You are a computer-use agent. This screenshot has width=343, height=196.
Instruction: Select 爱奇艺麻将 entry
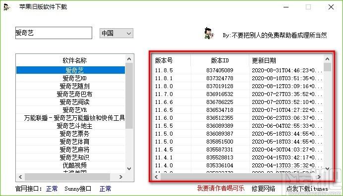pos(70,149)
